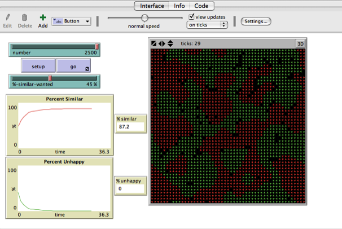Switch to the Code tab
This screenshot has width=342, height=229.
pos(201,6)
